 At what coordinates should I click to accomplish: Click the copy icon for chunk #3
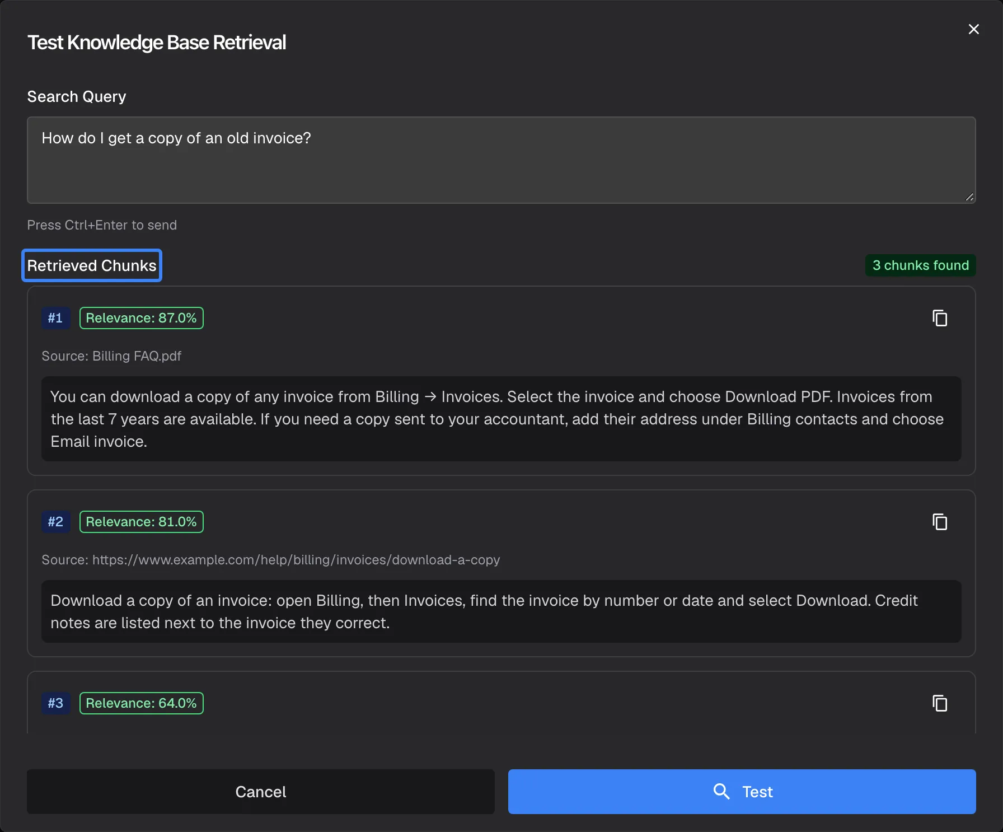tap(940, 703)
